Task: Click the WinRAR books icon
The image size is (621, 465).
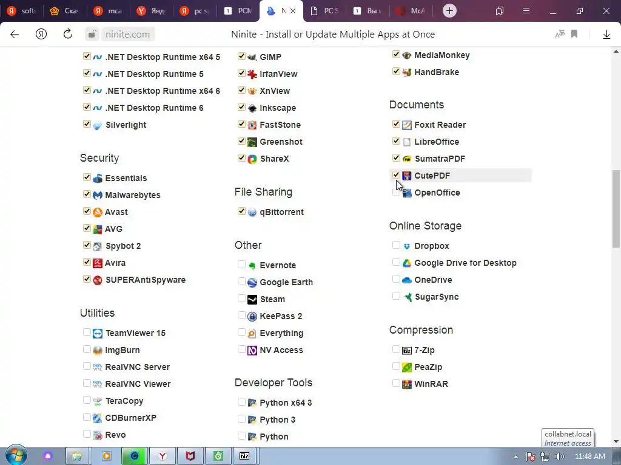Action: pyautogui.click(x=407, y=384)
